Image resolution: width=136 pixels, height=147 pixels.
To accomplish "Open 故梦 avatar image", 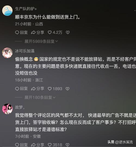I will click(x=7, y=109).
